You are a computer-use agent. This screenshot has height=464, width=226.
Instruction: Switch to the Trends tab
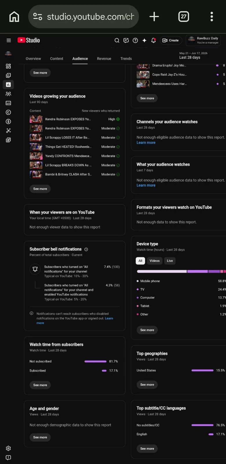coord(126,59)
